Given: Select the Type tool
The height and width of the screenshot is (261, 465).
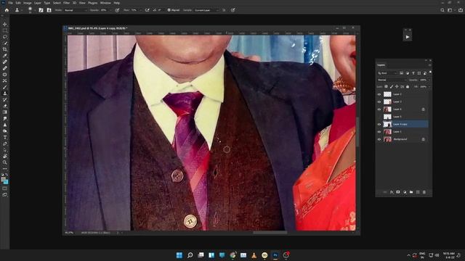Looking at the screenshot, I should tap(5, 137).
